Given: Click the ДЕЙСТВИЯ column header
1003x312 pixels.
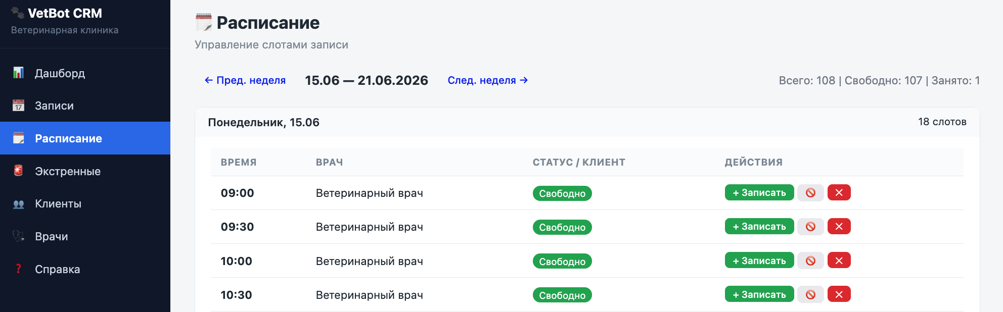Looking at the screenshot, I should (753, 162).
